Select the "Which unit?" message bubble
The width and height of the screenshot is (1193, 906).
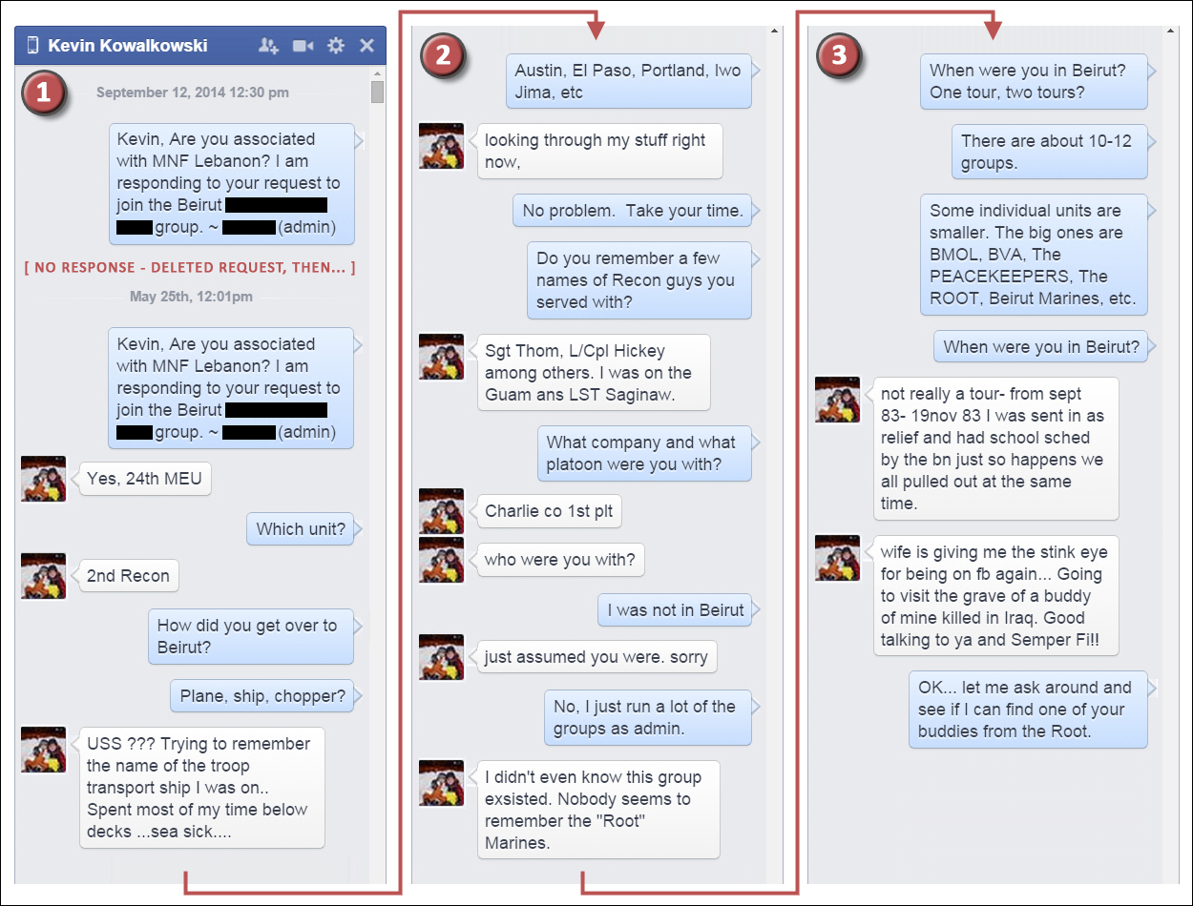coord(301,529)
